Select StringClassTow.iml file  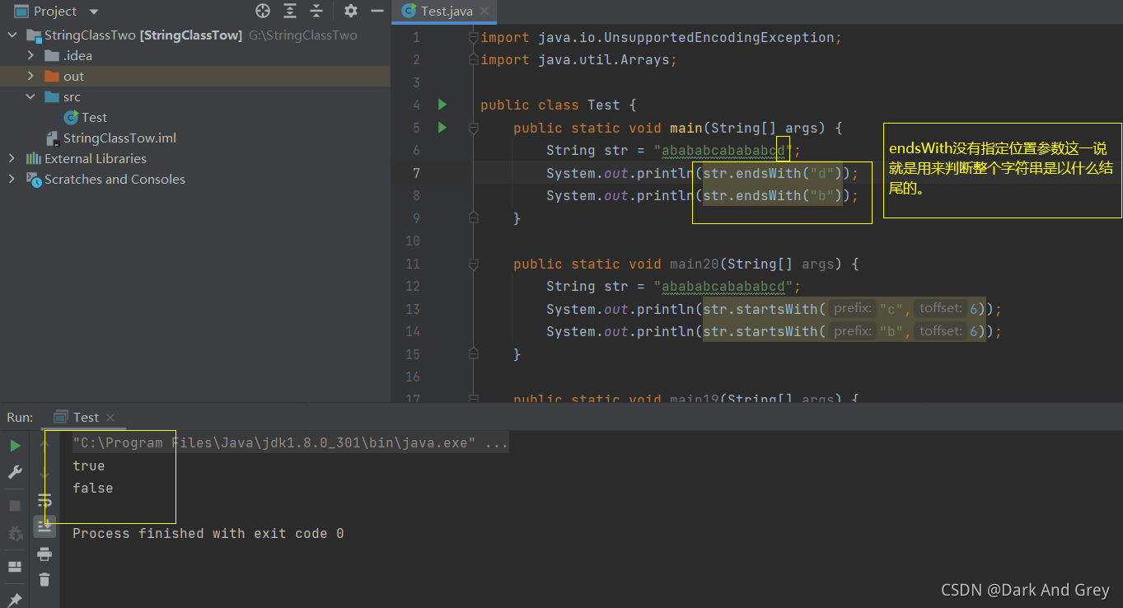(x=111, y=138)
